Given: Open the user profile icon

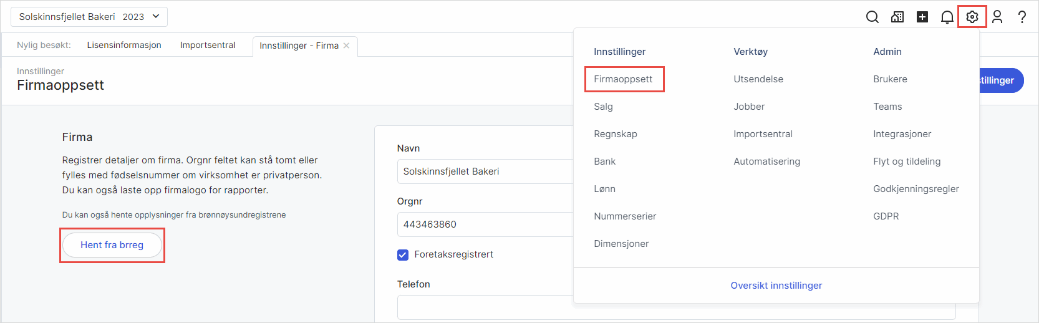Looking at the screenshot, I should coord(997,17).
